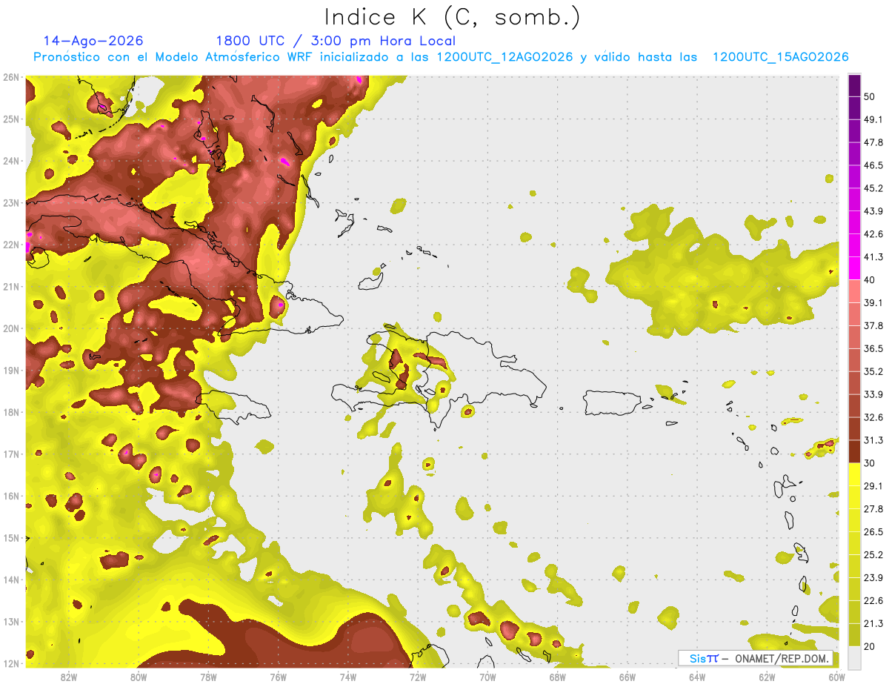
Task: Click the 82W longitude label
Action: 68,677
